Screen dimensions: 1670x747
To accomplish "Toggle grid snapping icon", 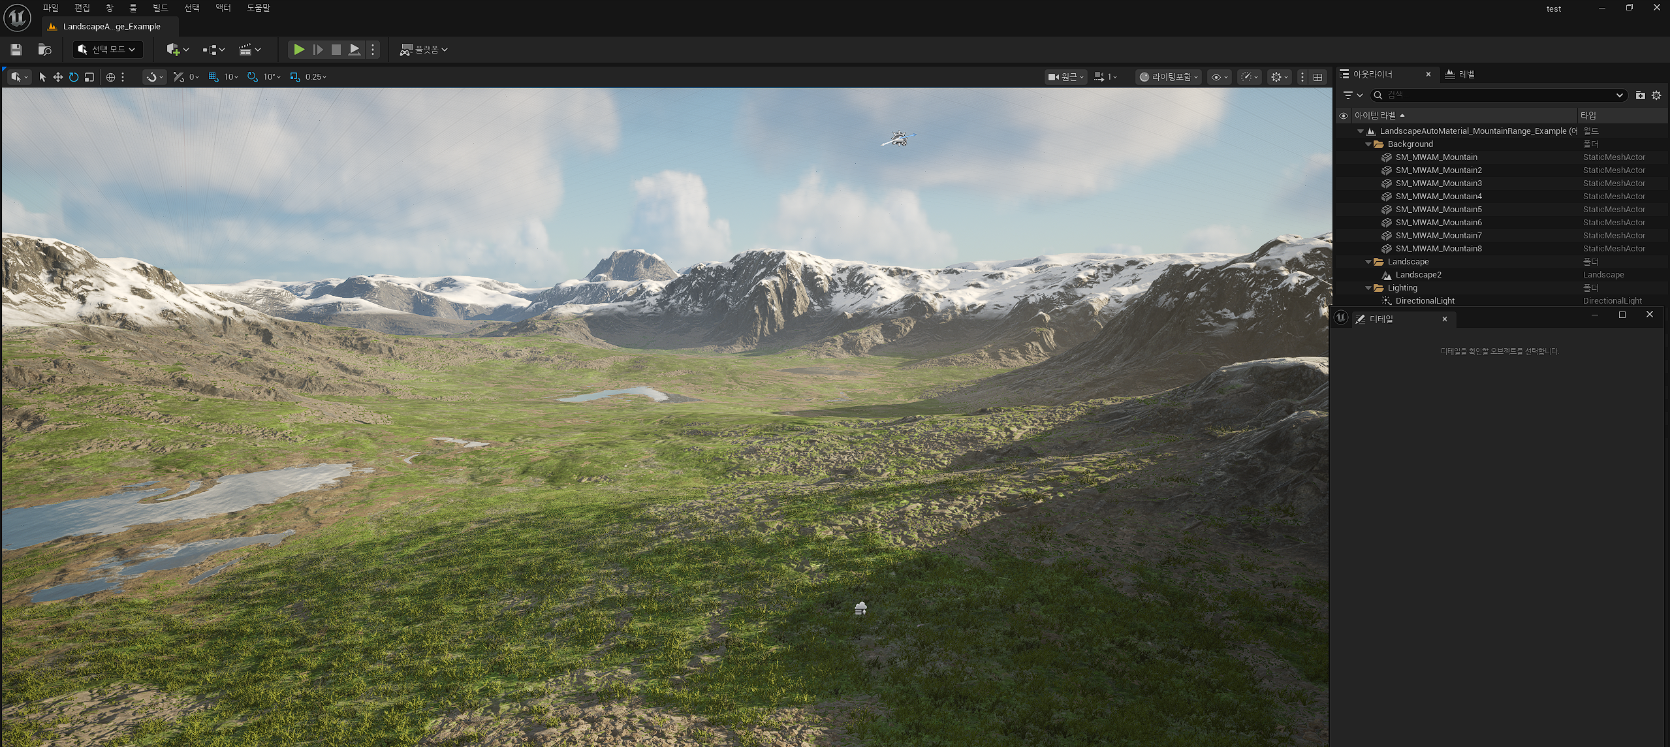I will click(213, 77).
